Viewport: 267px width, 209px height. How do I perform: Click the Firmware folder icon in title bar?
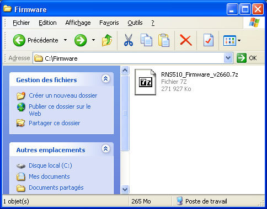[7, 9]
